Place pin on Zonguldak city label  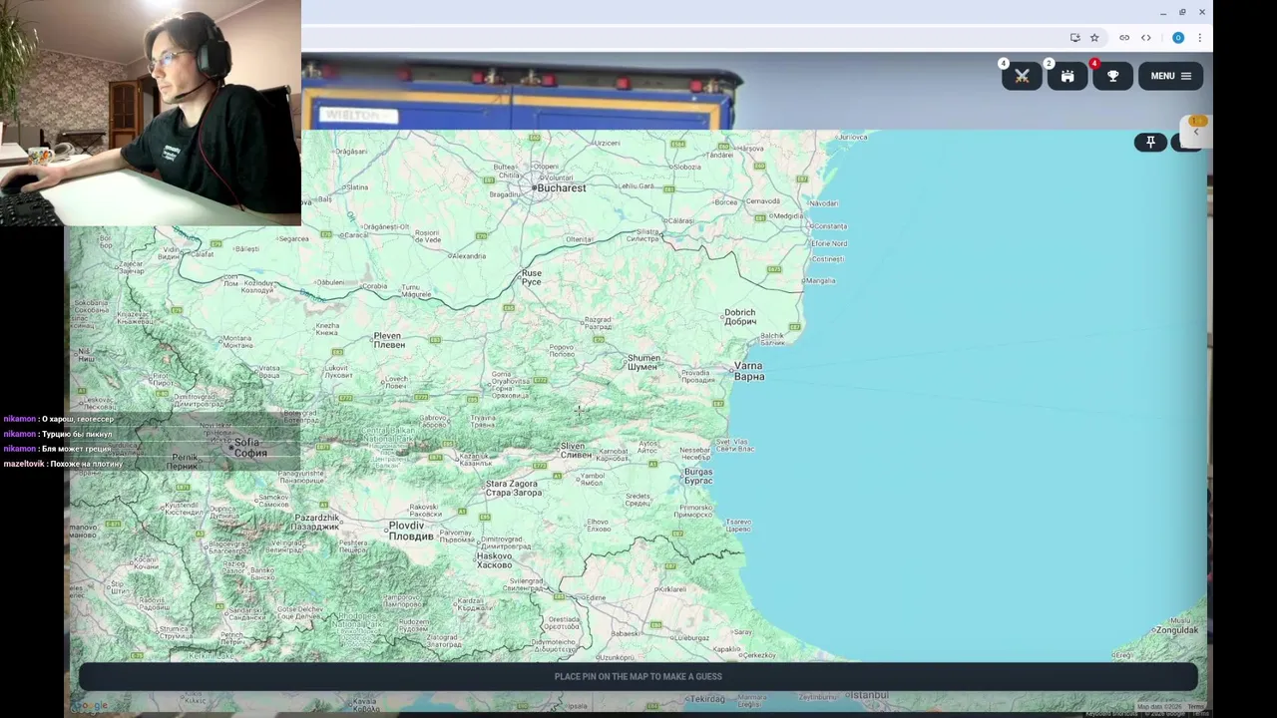click(1176, 630)
